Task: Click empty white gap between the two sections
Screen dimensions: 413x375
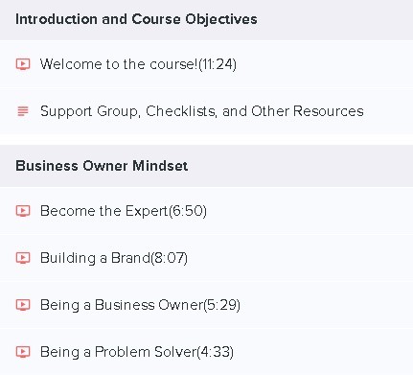Action: [x=206, y=140]
